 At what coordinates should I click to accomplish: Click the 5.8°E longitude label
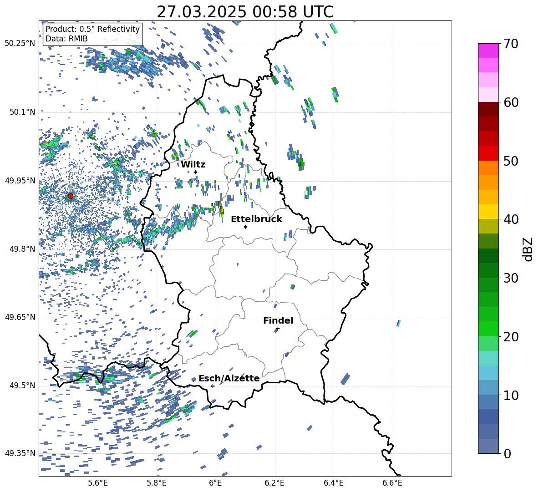[157, 483]
